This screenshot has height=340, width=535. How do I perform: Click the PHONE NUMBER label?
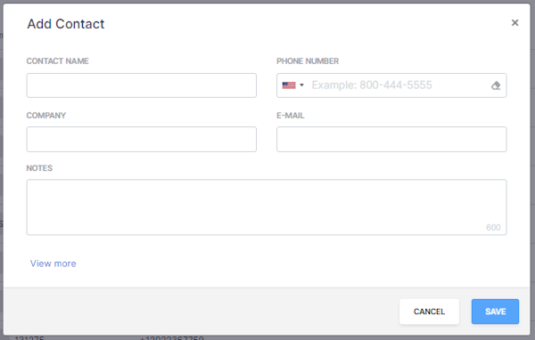308,61
